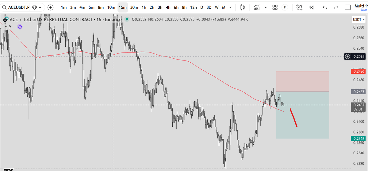Expand the indicators favorites dropdown arrow
Viewport: 368px width, 171px height.
tap(266, 7)
